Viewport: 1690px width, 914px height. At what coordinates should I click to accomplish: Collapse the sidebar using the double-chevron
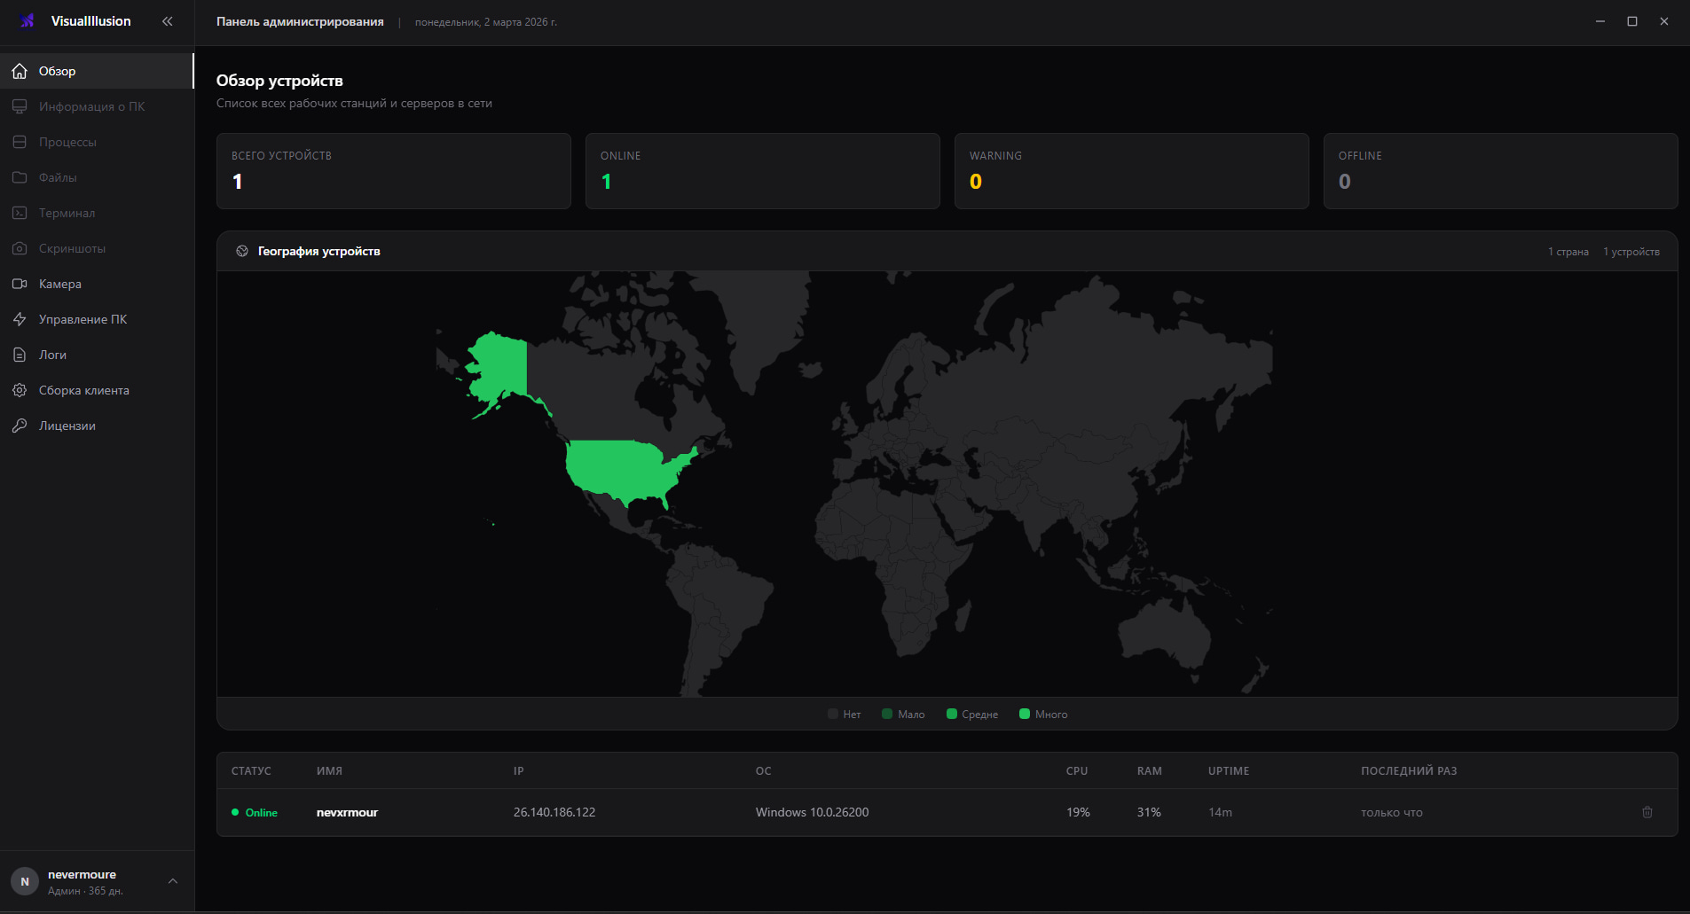168,21
